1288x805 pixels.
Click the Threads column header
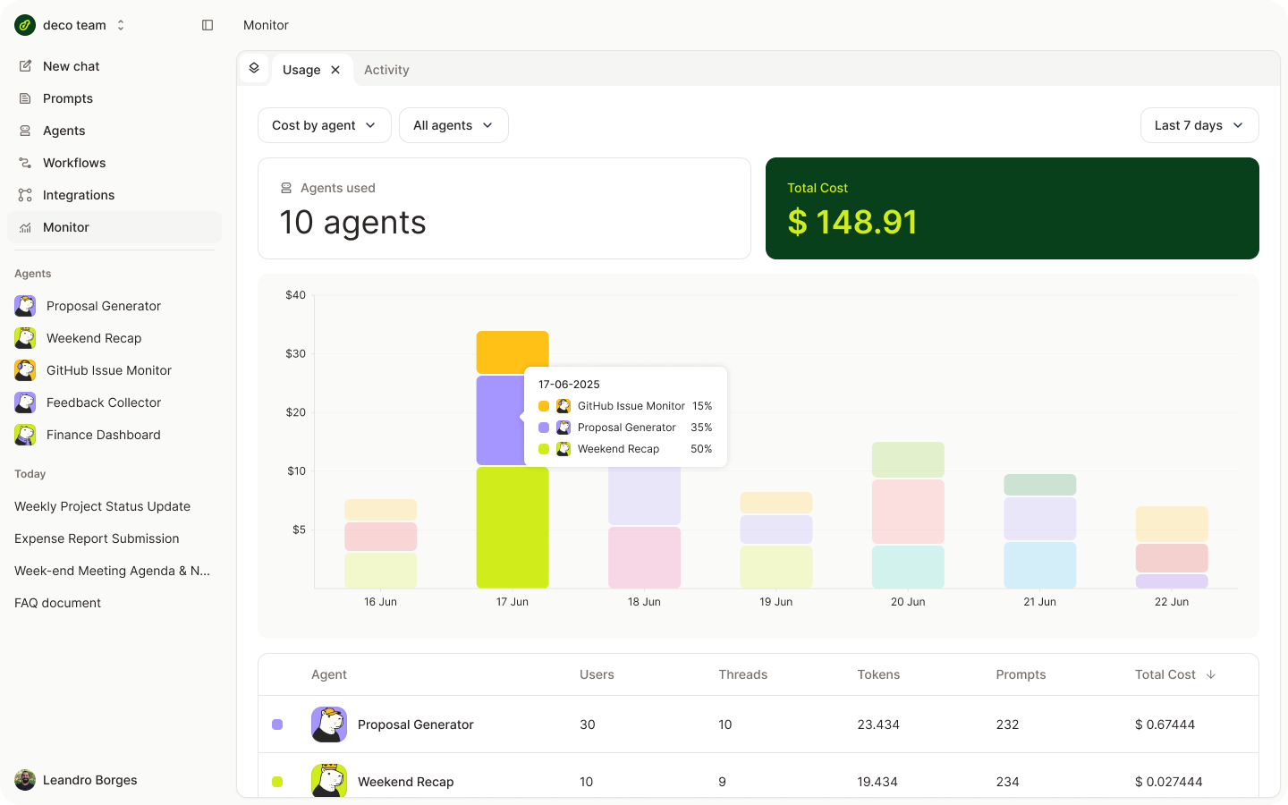[x=743, y=674]
